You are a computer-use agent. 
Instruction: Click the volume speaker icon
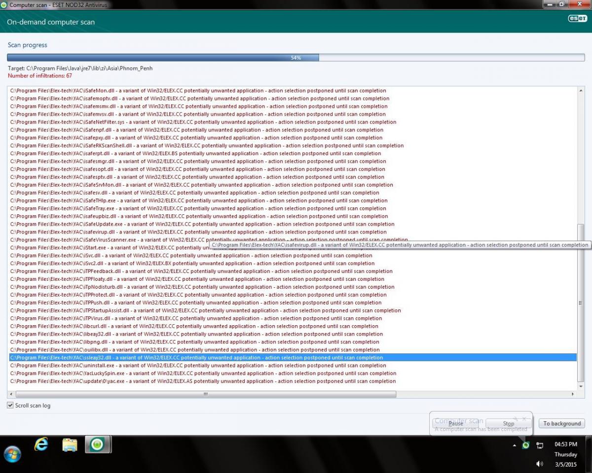(540, 464)
